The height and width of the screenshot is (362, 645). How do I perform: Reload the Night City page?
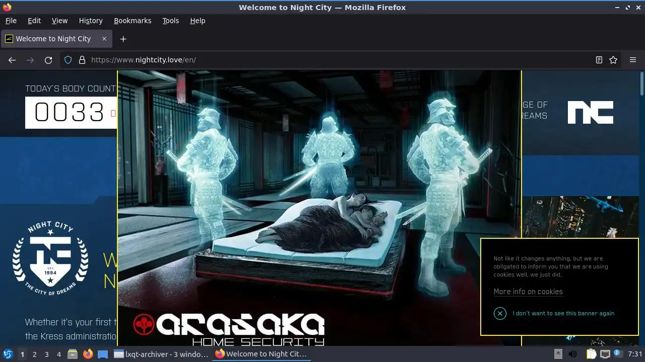tap(48, 60)
